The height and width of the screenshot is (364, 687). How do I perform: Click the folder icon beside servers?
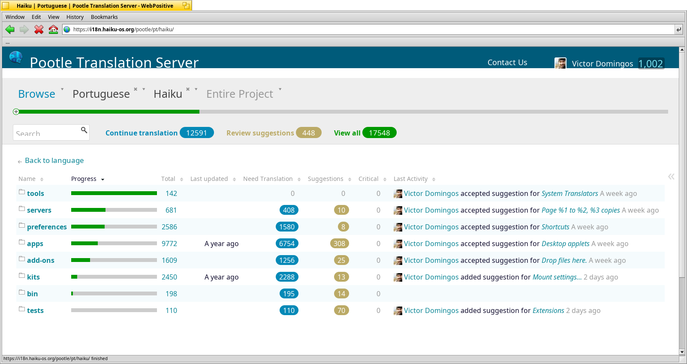pos(22,208)
